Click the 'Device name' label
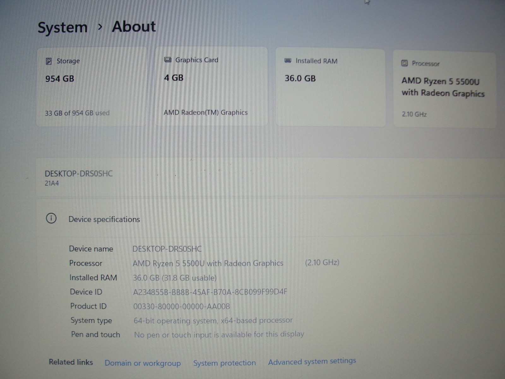This screenshot has width=505, height=379. click(x=91, y=249)
